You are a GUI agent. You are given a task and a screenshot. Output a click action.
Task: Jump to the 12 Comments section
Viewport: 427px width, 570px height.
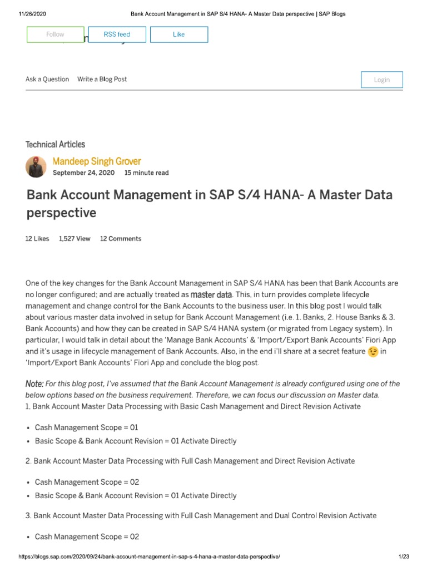[121, 239]
